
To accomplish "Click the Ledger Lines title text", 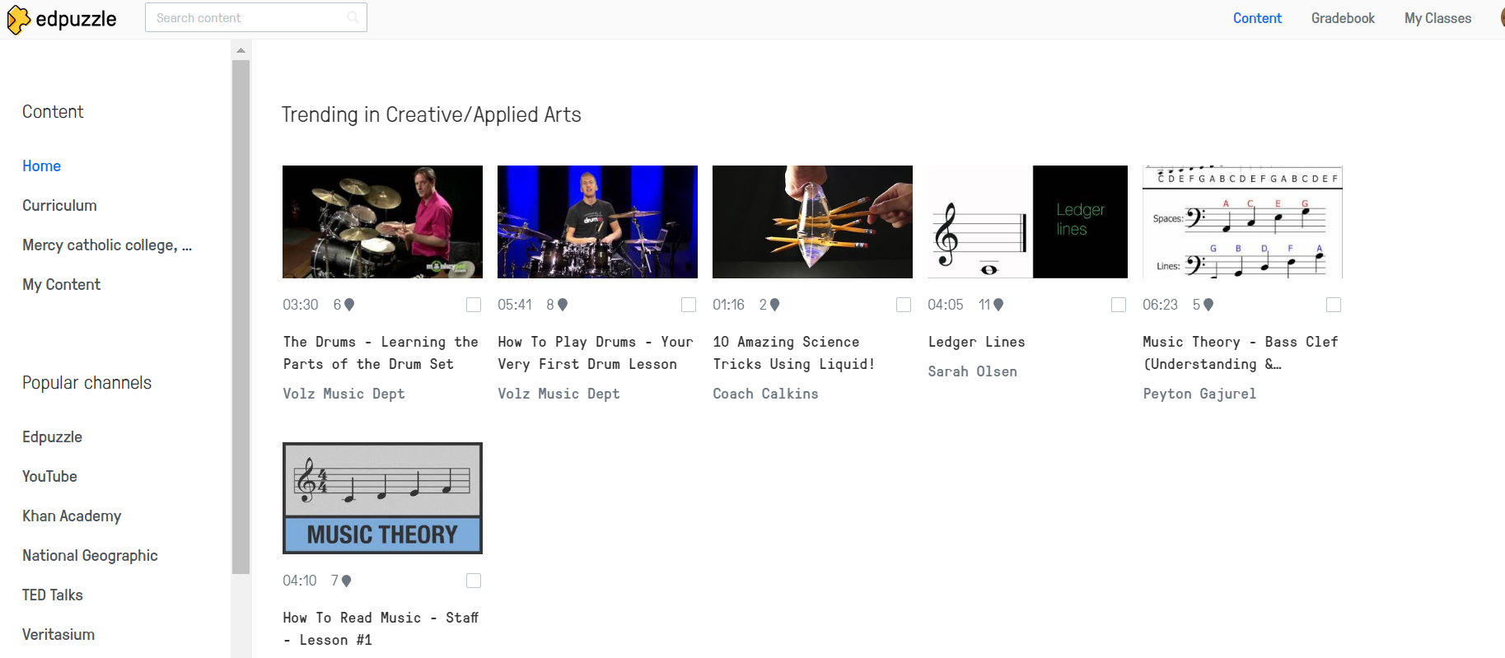I will point(976,342).
